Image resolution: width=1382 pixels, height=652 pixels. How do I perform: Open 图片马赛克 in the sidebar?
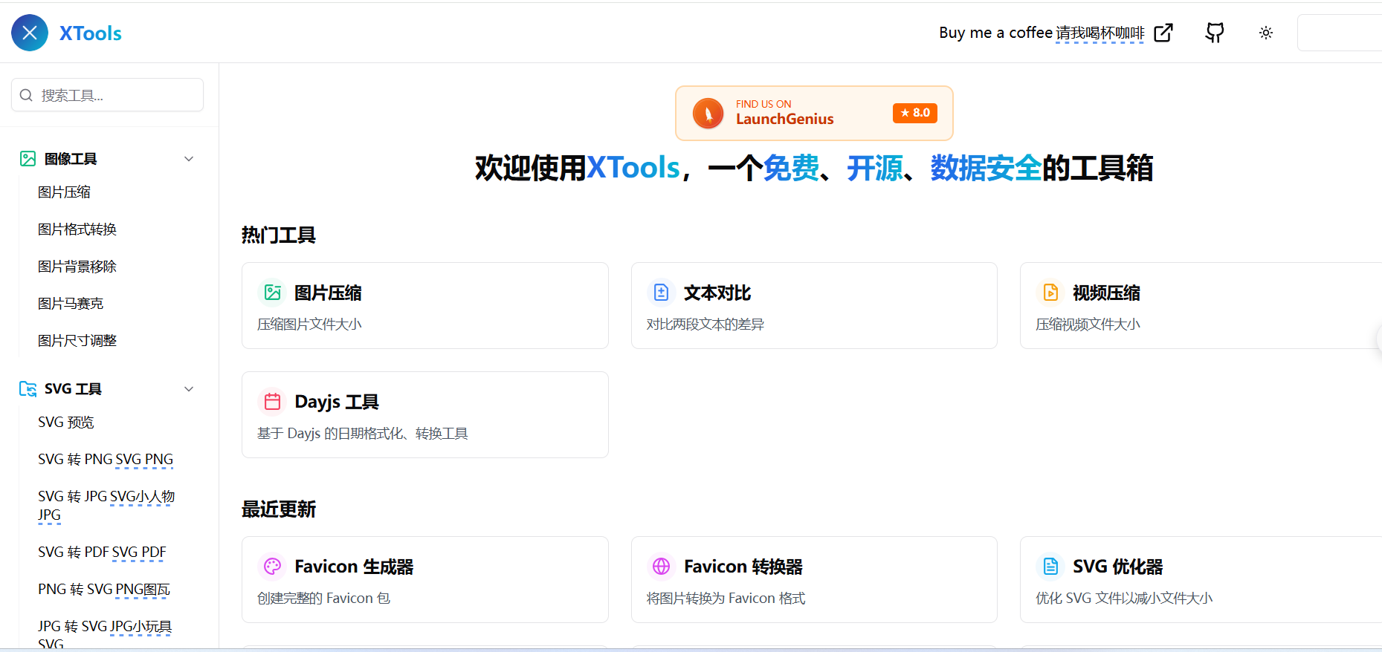(71, 304)
